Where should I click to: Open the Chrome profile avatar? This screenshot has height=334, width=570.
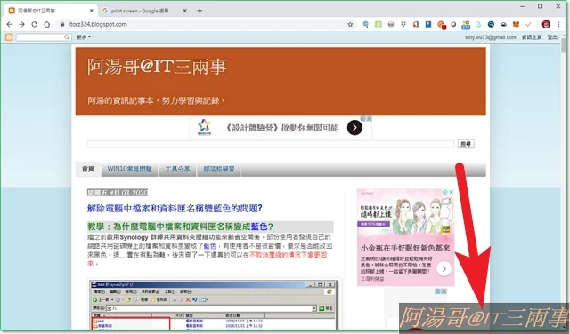(x=546, y=24)
